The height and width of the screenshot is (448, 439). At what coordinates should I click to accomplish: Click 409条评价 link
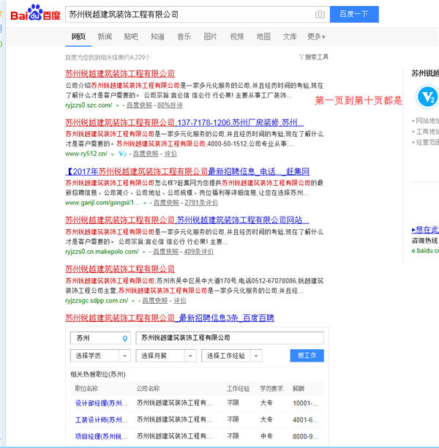click(x=199, y=252)
